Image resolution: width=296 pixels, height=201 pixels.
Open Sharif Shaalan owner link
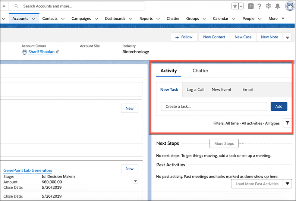[x=41, y=52]
